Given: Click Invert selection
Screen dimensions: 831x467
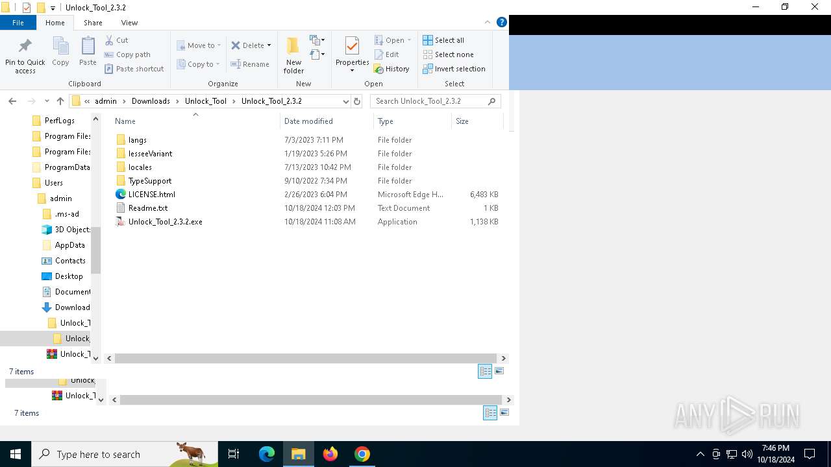Looking at the screenshot, I should click(x=454, y=69).
